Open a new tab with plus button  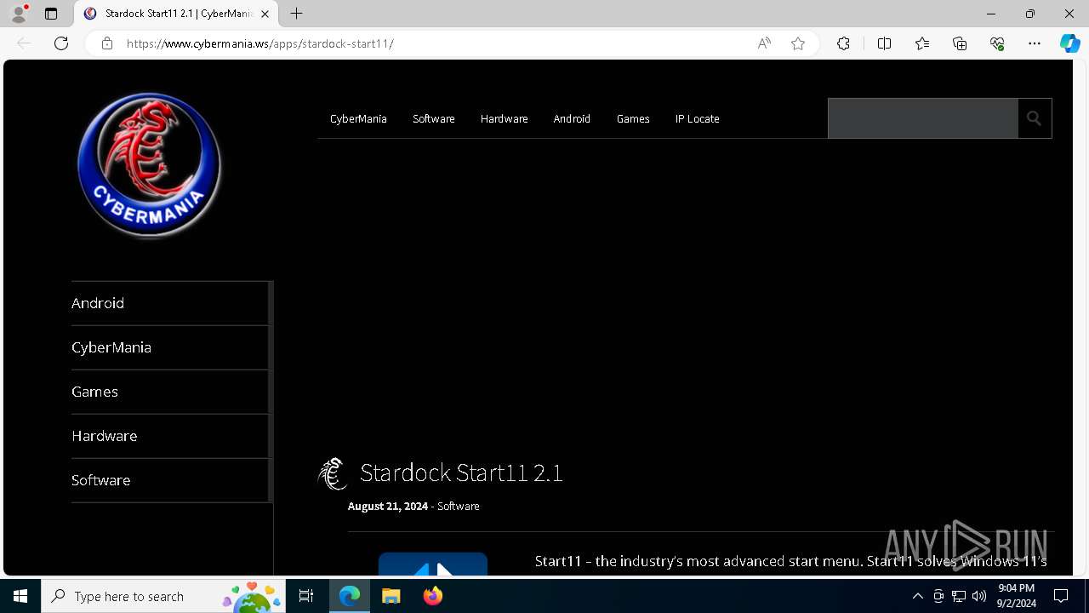pyautogui.click(x=296, y=14)
